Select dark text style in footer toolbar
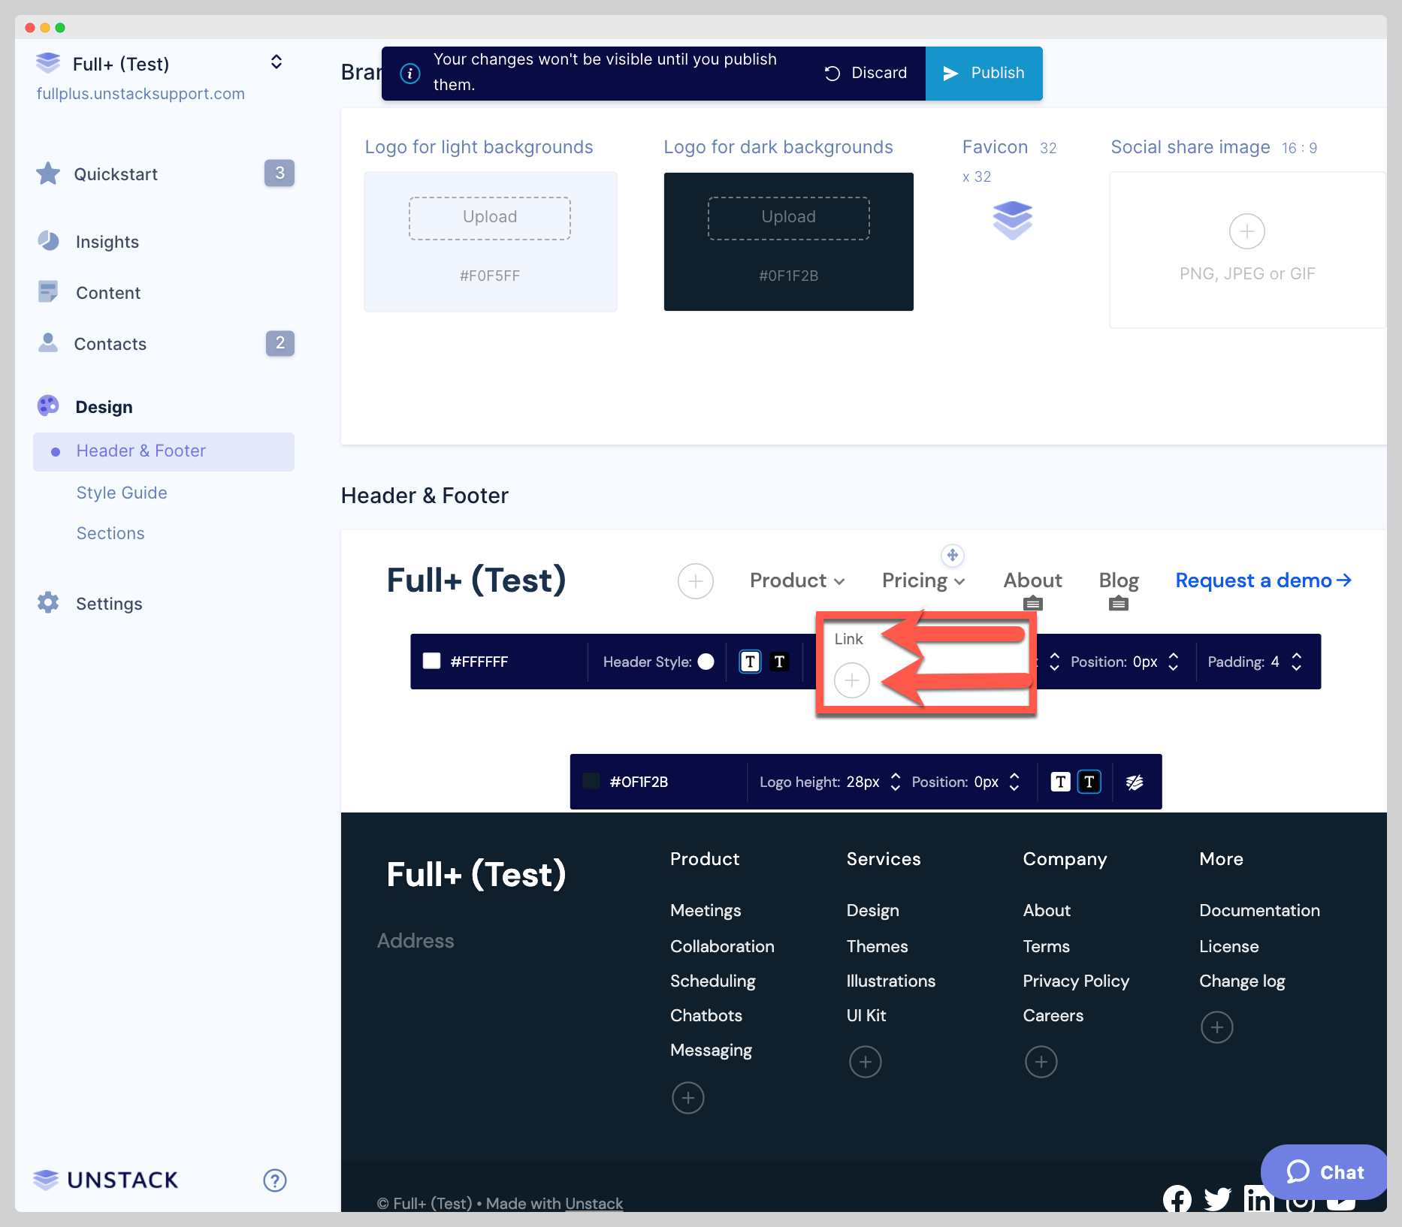The width and height of the screenshot is (1402, 1227). coord(1089,782)
